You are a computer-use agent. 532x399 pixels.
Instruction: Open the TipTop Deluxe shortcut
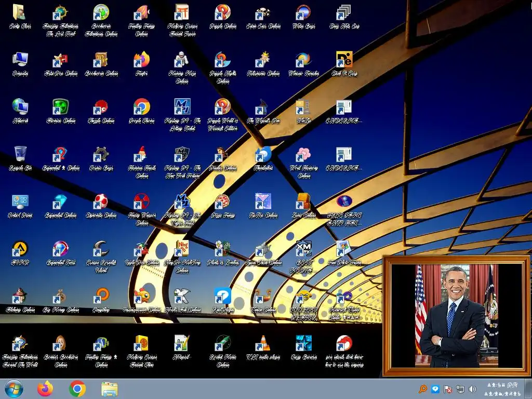(263, 205)
